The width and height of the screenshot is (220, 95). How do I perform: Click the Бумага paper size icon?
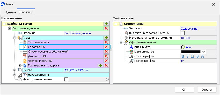point(20,70)
